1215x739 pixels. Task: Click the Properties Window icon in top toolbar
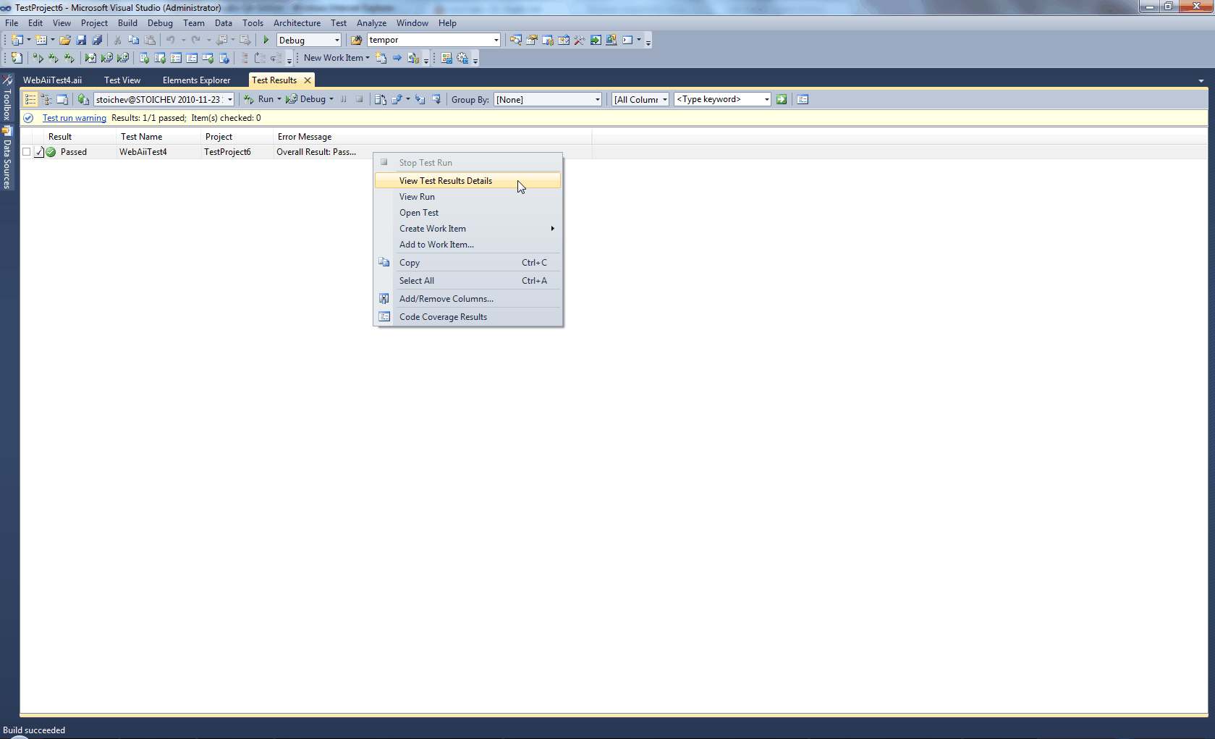[x=532, y=41]
